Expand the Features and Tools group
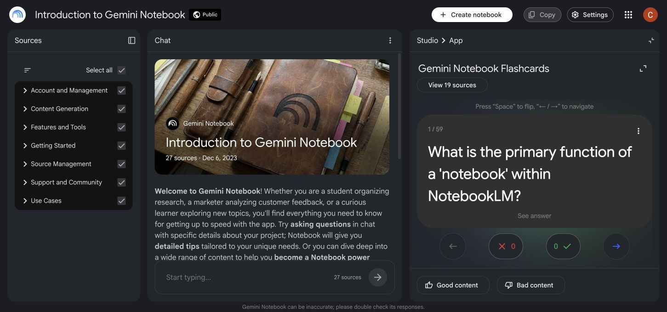This screenshot has width=667, height=312. [x=25, y=127]
